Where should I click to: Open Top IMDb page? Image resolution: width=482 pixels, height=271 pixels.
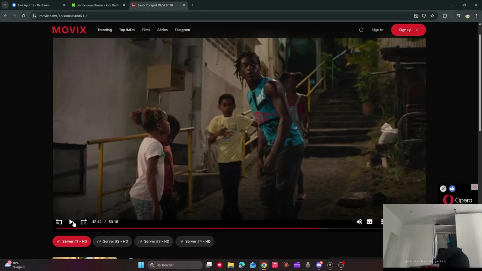click(127, 30)
